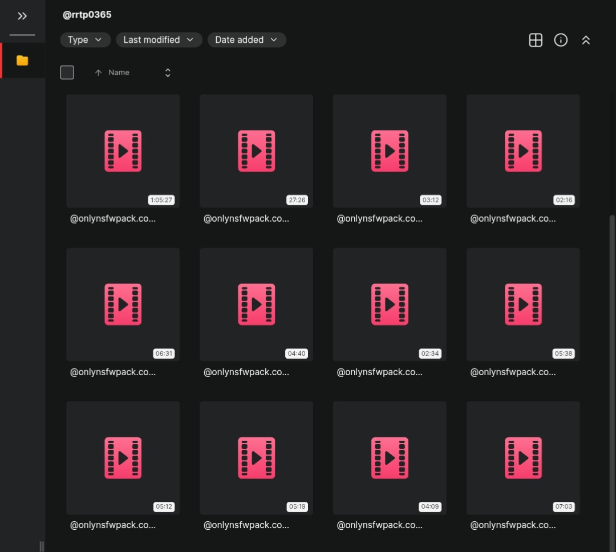
Task: Toggle the sort order up-down arrows
Action: coord(168,72)
